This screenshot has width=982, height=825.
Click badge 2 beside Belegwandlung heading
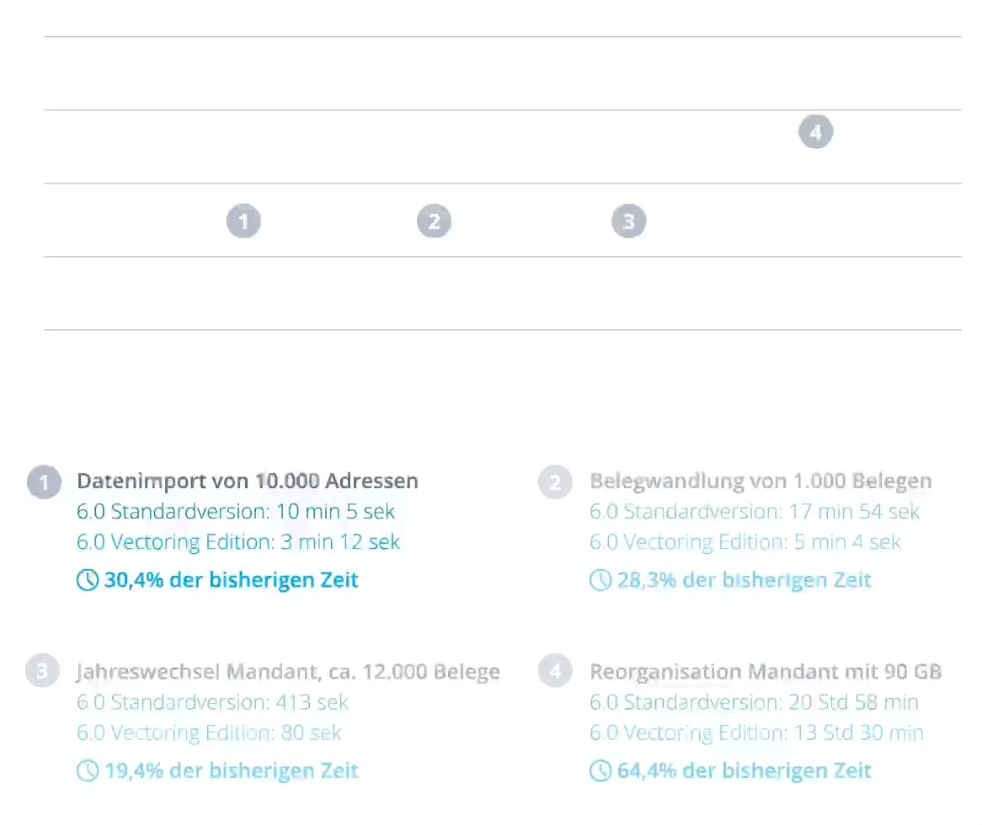point(555,483)
